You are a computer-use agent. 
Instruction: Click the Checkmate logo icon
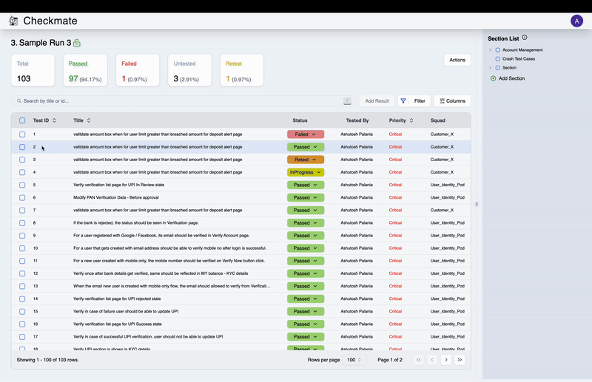(13, 21)
